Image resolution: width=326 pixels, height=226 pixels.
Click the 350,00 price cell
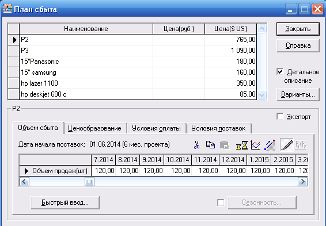point(230,83)
